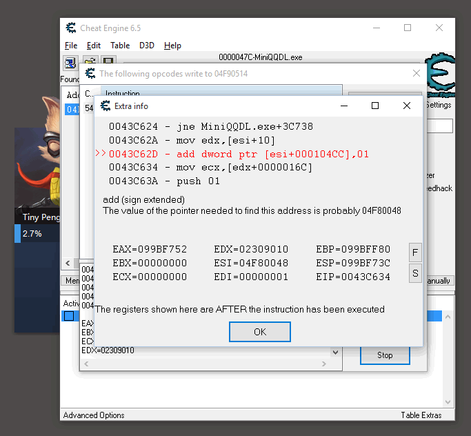Click Cheat Engine icon in main title bar
This screenshot has width=471, height=436.
coord(71,28)
